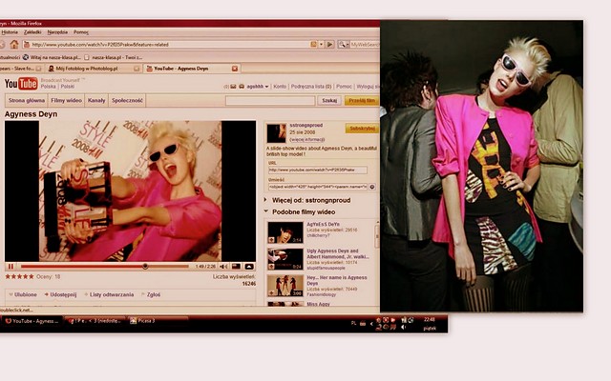
Task: Select the video URL field
Action: (x=318, y=170)
